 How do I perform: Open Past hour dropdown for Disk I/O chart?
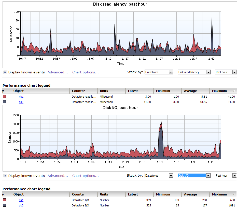pos(234,176)
